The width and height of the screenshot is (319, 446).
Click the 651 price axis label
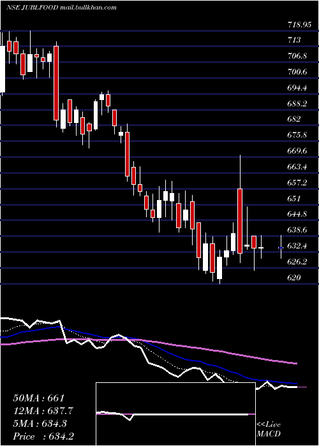click(x=294, y=198)
